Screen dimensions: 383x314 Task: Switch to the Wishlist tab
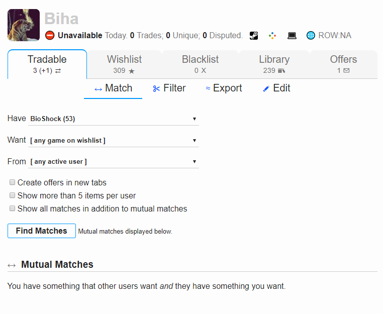tap(124, 64)
